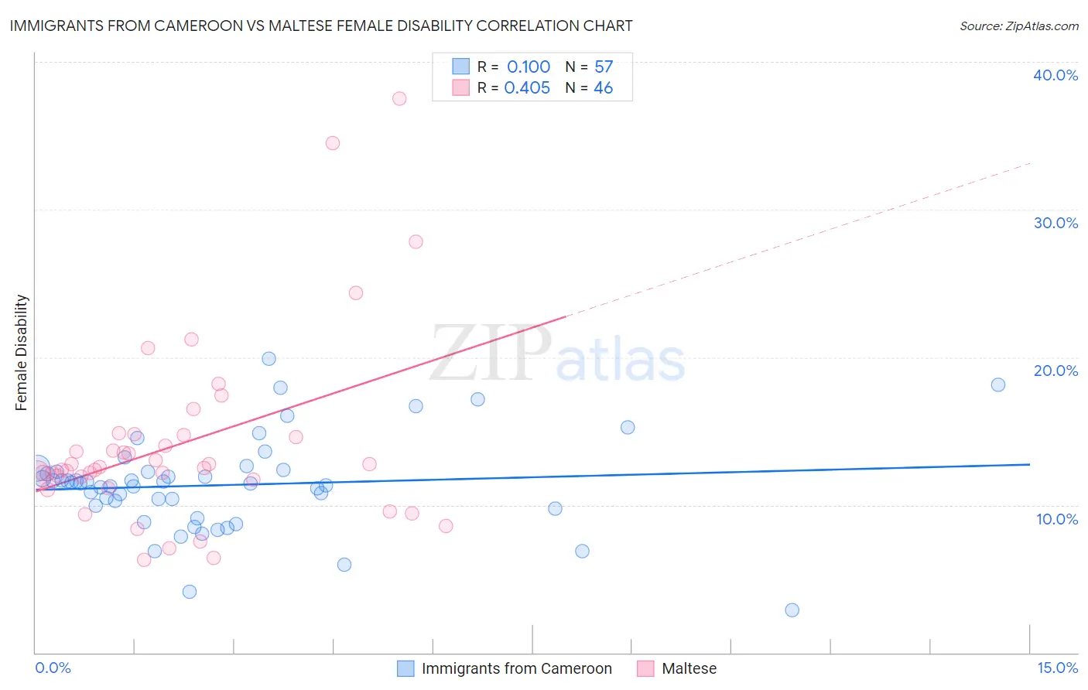
Task: Click the 20.0% y-axis label
Action: pos(1055,371)
